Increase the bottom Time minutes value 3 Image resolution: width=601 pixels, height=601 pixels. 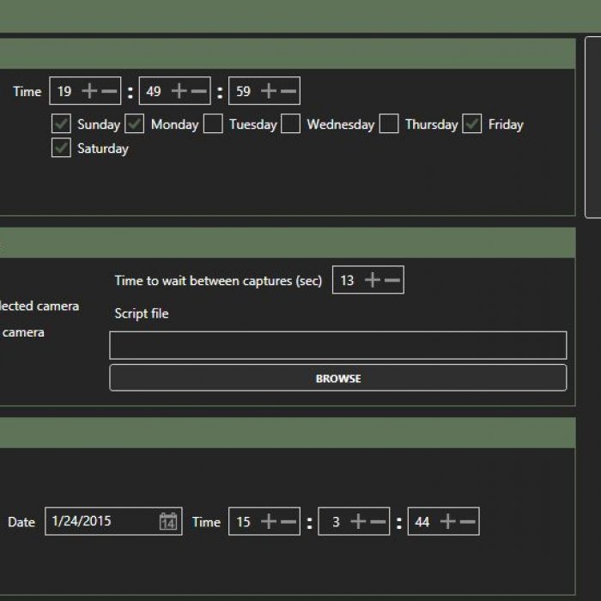[358, 522]
